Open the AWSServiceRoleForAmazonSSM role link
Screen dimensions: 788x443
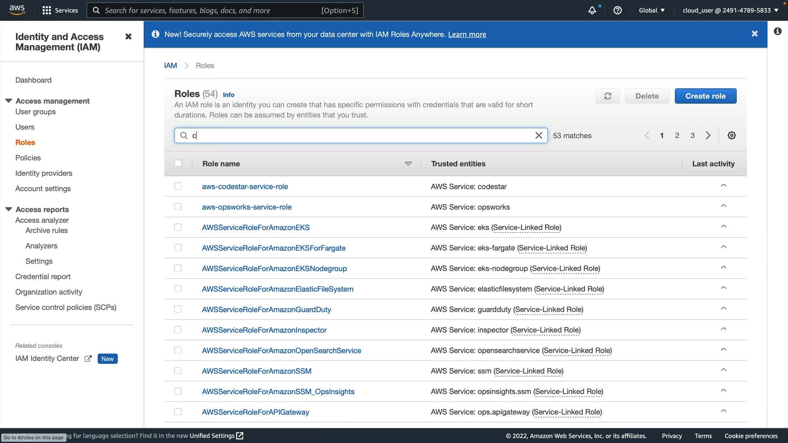257,371
